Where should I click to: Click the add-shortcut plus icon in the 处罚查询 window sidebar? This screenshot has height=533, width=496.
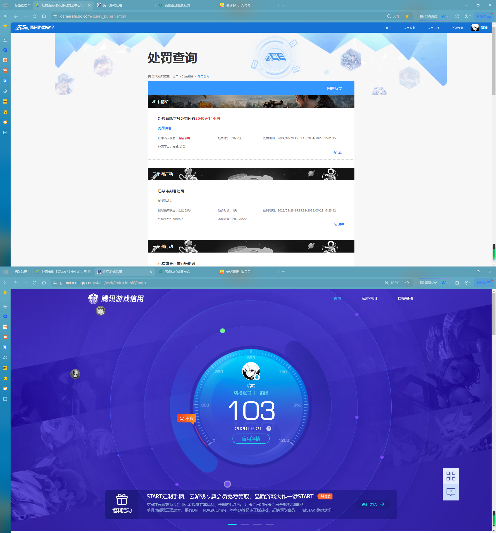tap(5, 132)
